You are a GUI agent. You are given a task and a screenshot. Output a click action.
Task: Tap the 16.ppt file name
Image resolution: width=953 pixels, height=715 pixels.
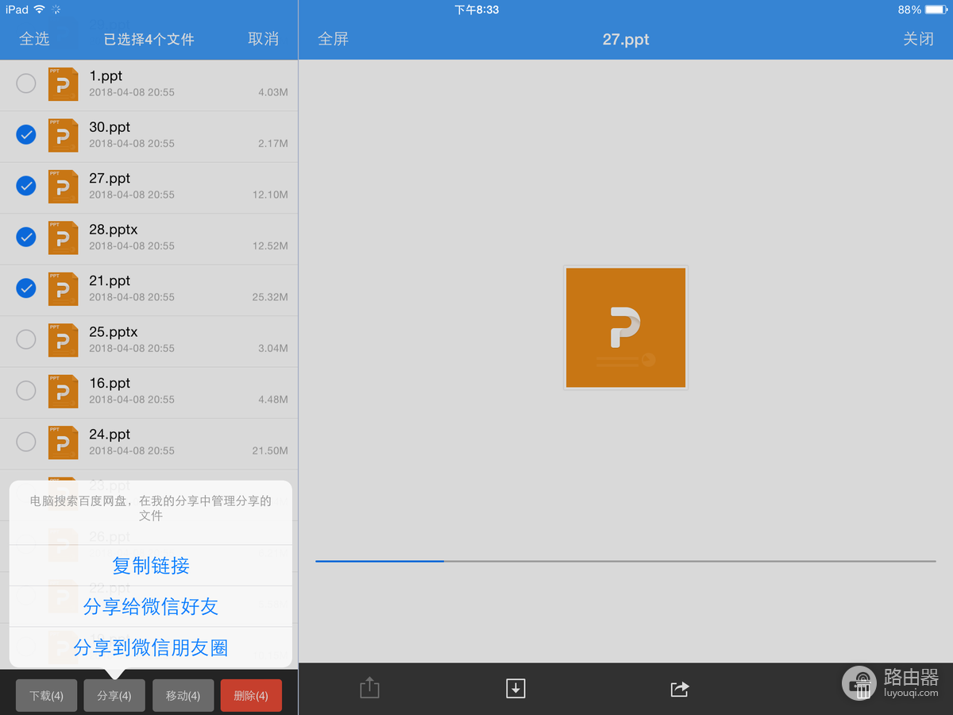pos(110,383)
